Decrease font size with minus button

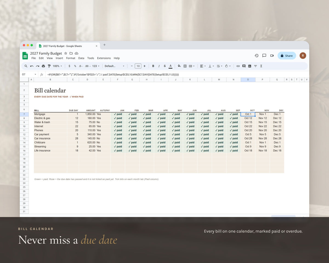132,66
